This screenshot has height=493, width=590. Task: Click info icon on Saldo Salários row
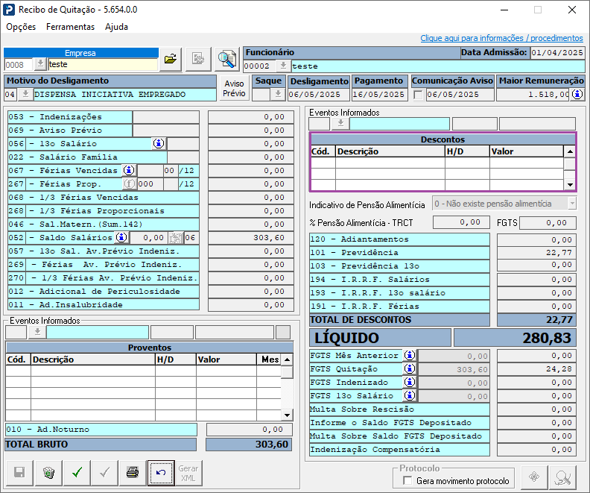point(121,238)
